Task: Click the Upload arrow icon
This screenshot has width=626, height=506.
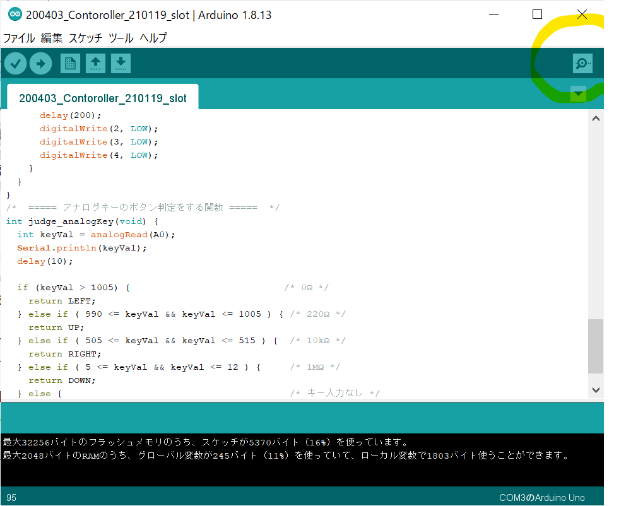Action: coord(40,63)
